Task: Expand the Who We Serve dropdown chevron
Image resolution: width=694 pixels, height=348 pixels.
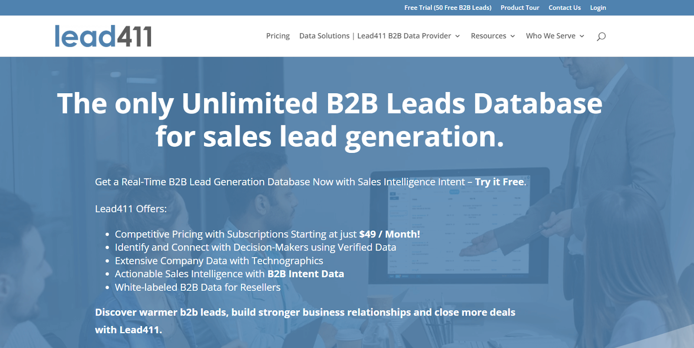Action: pos(581,36)
